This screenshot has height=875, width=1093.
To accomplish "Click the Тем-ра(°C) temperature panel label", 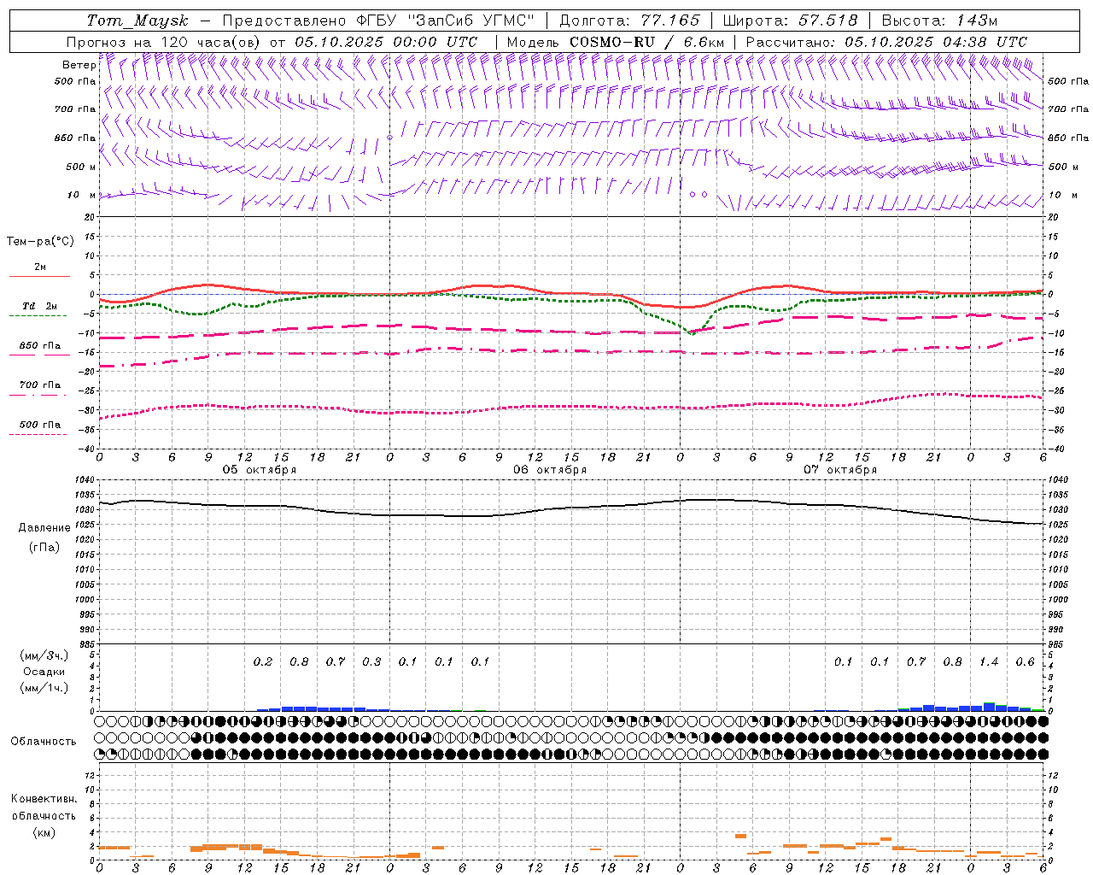I will (x=40, y=242).
